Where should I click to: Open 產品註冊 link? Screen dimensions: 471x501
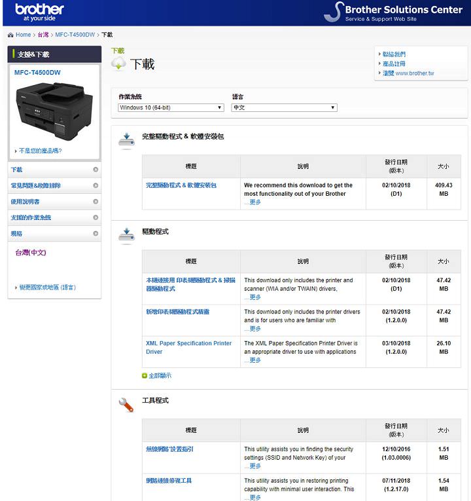(394, 64)
